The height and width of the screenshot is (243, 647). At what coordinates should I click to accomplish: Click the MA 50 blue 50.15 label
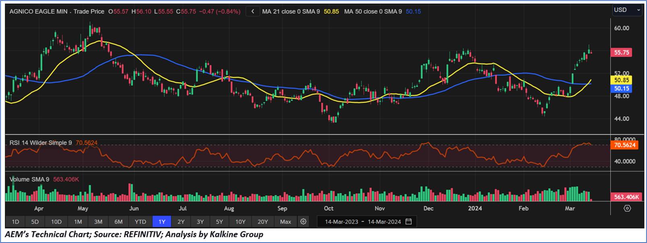tap(622, 89)
